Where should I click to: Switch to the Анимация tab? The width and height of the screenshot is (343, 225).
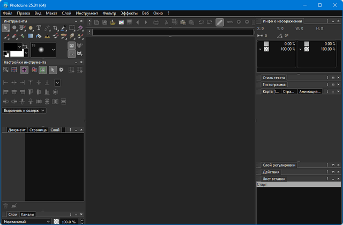[x=310, y=91]
